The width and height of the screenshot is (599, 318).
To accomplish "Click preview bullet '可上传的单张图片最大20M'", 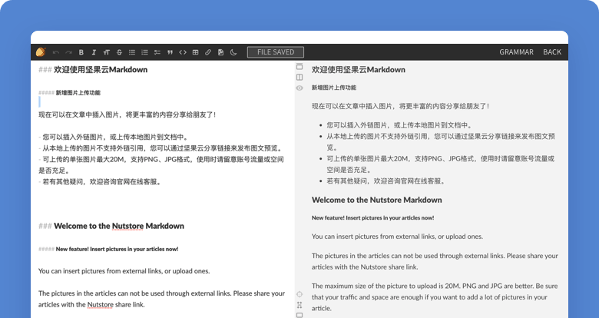I will click(440, 164).
